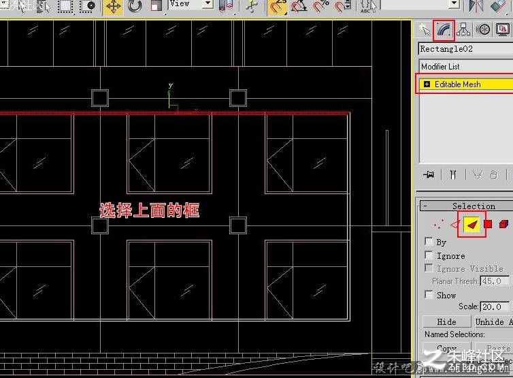513x378 pixels.
Task: Open the Modifier List dropdown
Action: pos(466,67)
